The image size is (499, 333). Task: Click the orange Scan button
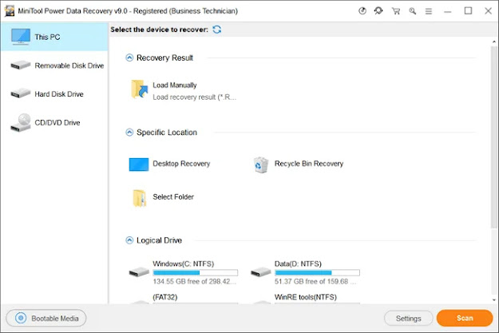coord(465,318)
